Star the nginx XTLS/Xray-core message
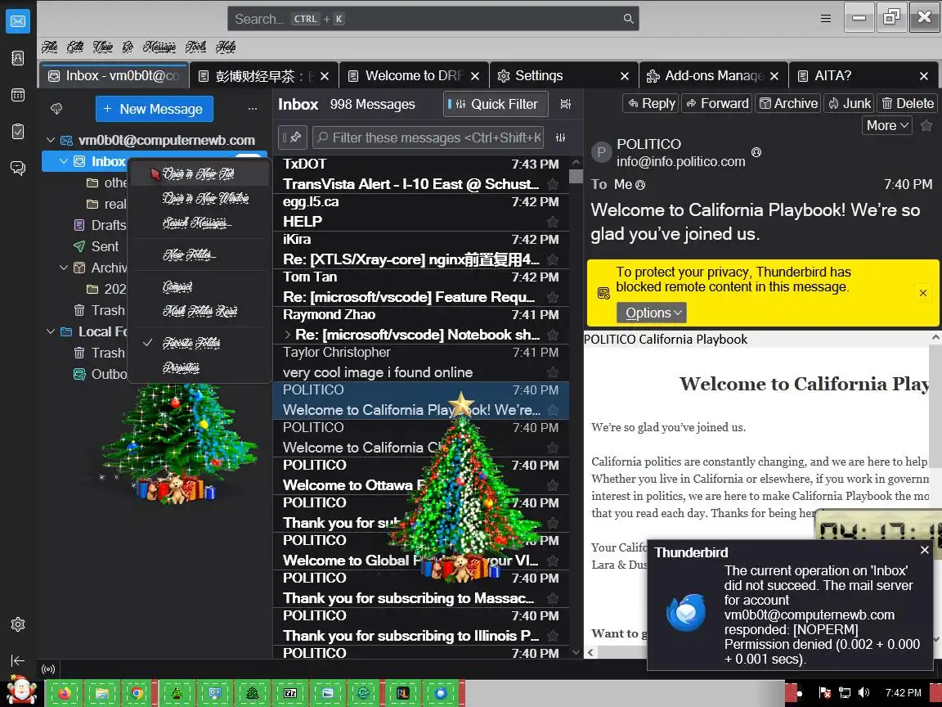This screenshot has height=707, width=942. [553, 259]
